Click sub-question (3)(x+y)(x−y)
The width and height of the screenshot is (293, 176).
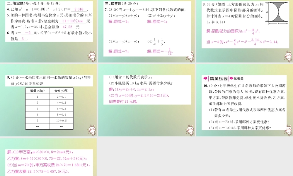[x=124, y=41]
